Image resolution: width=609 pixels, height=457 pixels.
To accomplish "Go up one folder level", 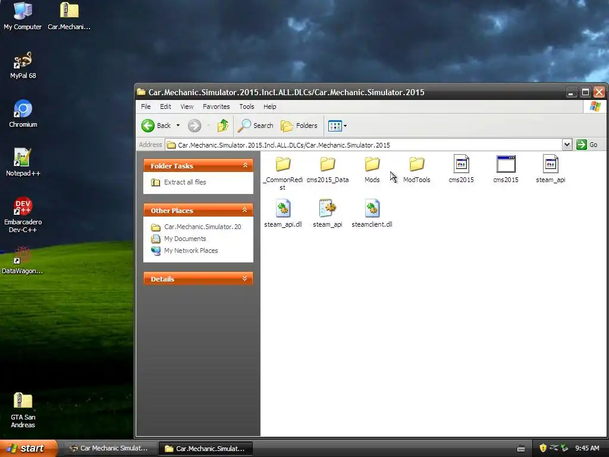I will point(222,126).
